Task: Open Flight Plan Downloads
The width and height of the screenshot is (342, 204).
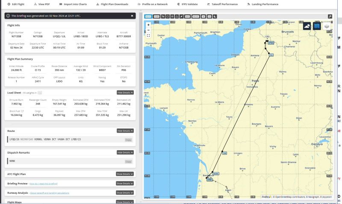Action: coord(112,4)
